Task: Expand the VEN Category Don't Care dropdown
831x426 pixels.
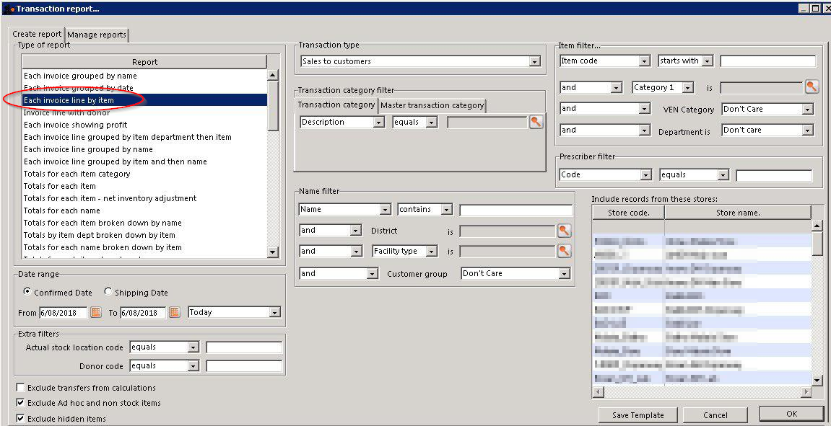Action: (807, 110)
